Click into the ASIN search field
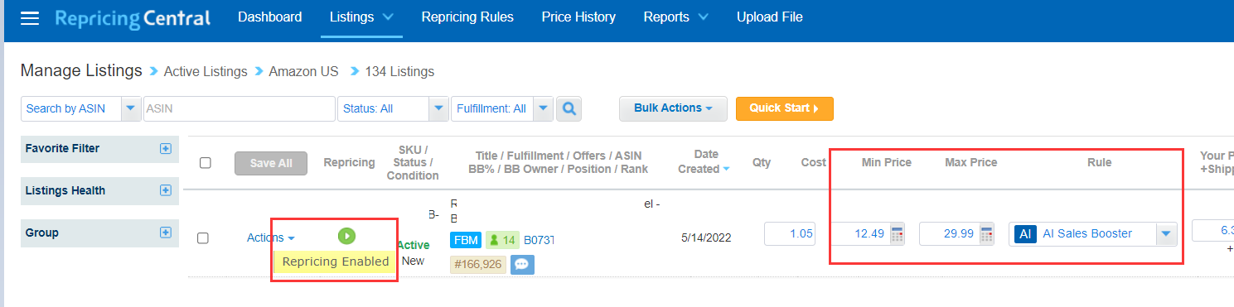The height and width of the screenshot is (307, 1234). 239,108
